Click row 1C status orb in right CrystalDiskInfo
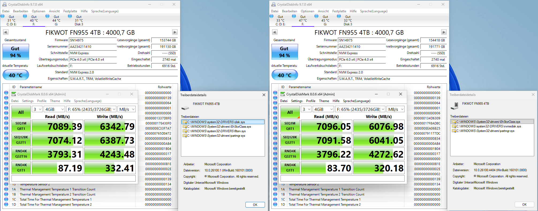Viewport: 538px width, 211px height. pyautogui.click(x=275, y=200)
